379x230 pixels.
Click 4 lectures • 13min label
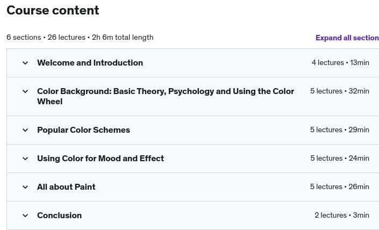(340, 63)
